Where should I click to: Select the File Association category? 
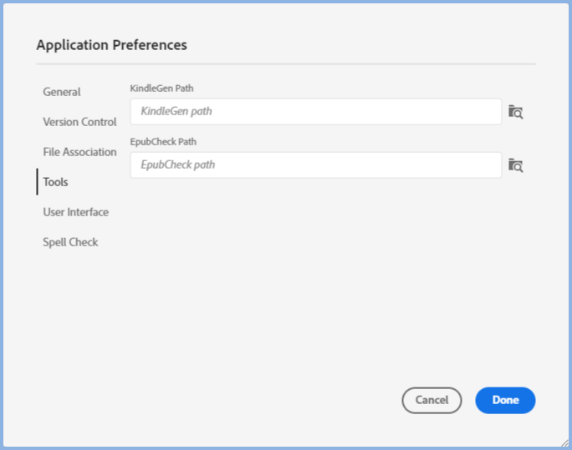pyautogui.click(x=79, y=152)
